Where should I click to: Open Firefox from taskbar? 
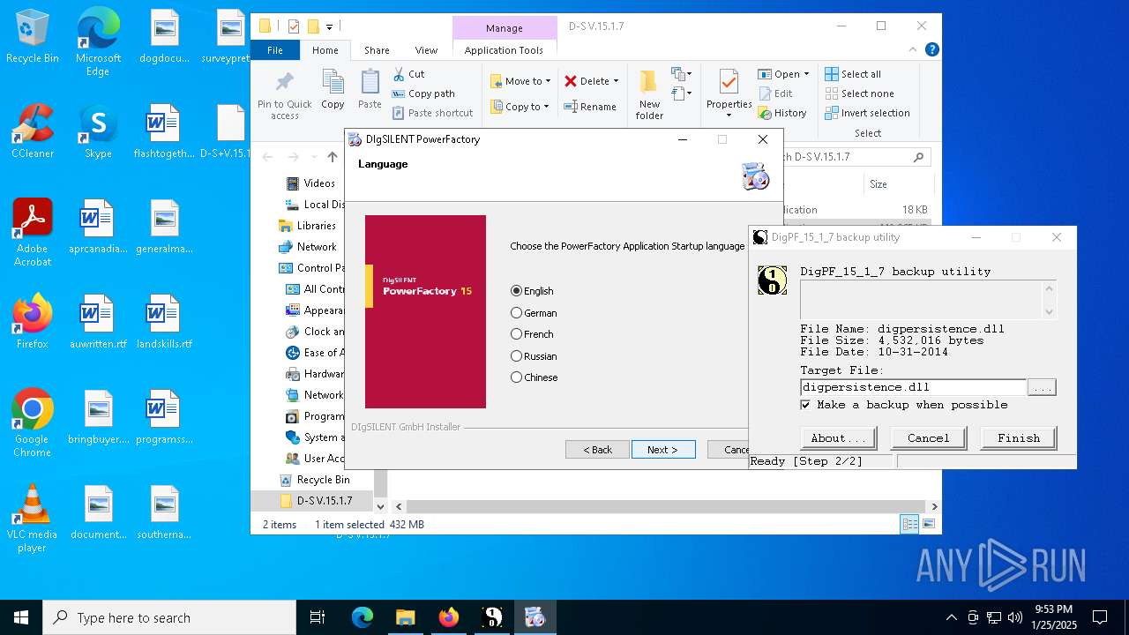pos(449,617)
